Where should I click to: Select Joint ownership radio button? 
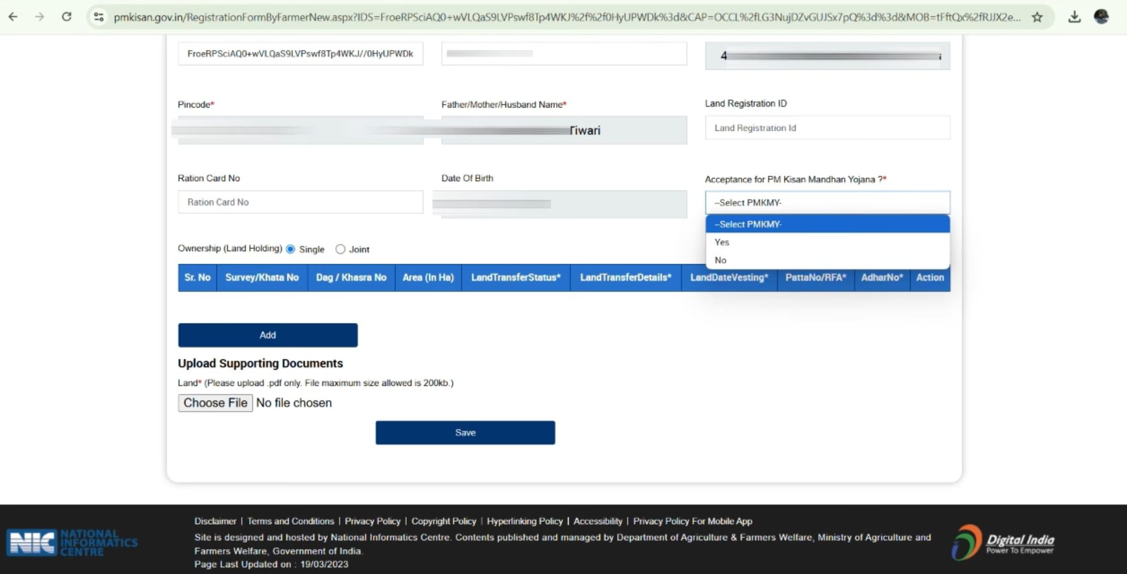340,249
